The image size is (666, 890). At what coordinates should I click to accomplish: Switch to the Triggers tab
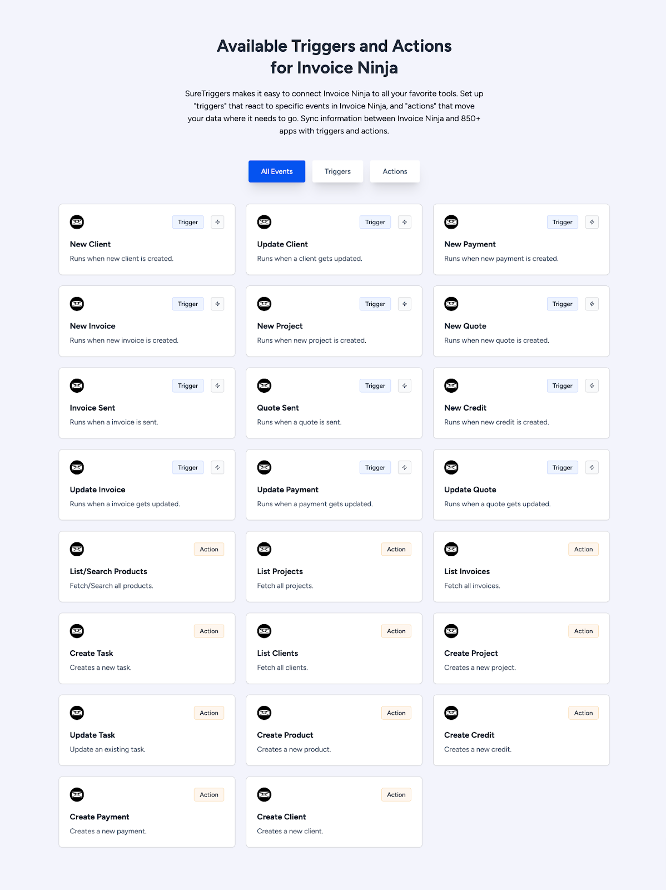point(337,171)
